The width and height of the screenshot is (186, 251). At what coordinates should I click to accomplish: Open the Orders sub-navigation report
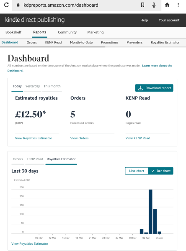pyautogui.click(x=31, y=42)
